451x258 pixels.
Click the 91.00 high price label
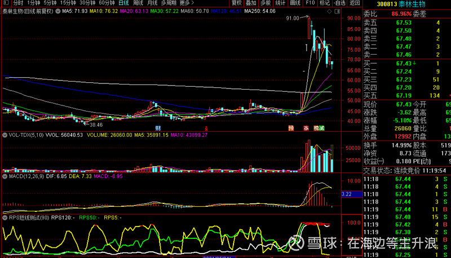pos(293,19)
